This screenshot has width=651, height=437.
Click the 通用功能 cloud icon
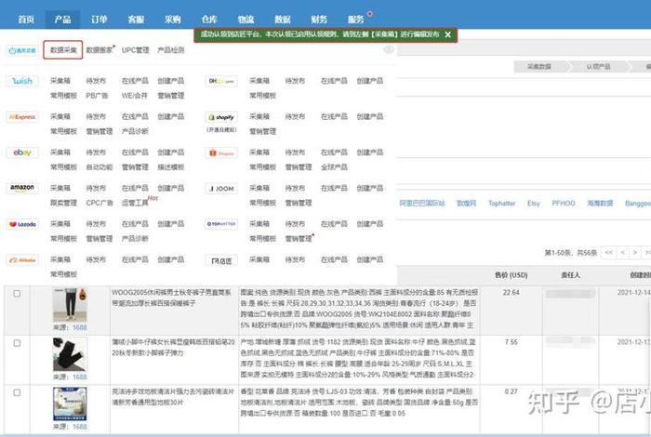click(x=22, y=50)
